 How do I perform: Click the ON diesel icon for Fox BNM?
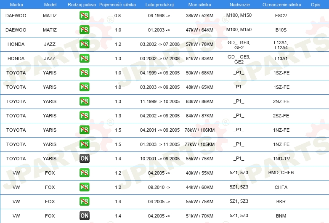coord(84,216)
